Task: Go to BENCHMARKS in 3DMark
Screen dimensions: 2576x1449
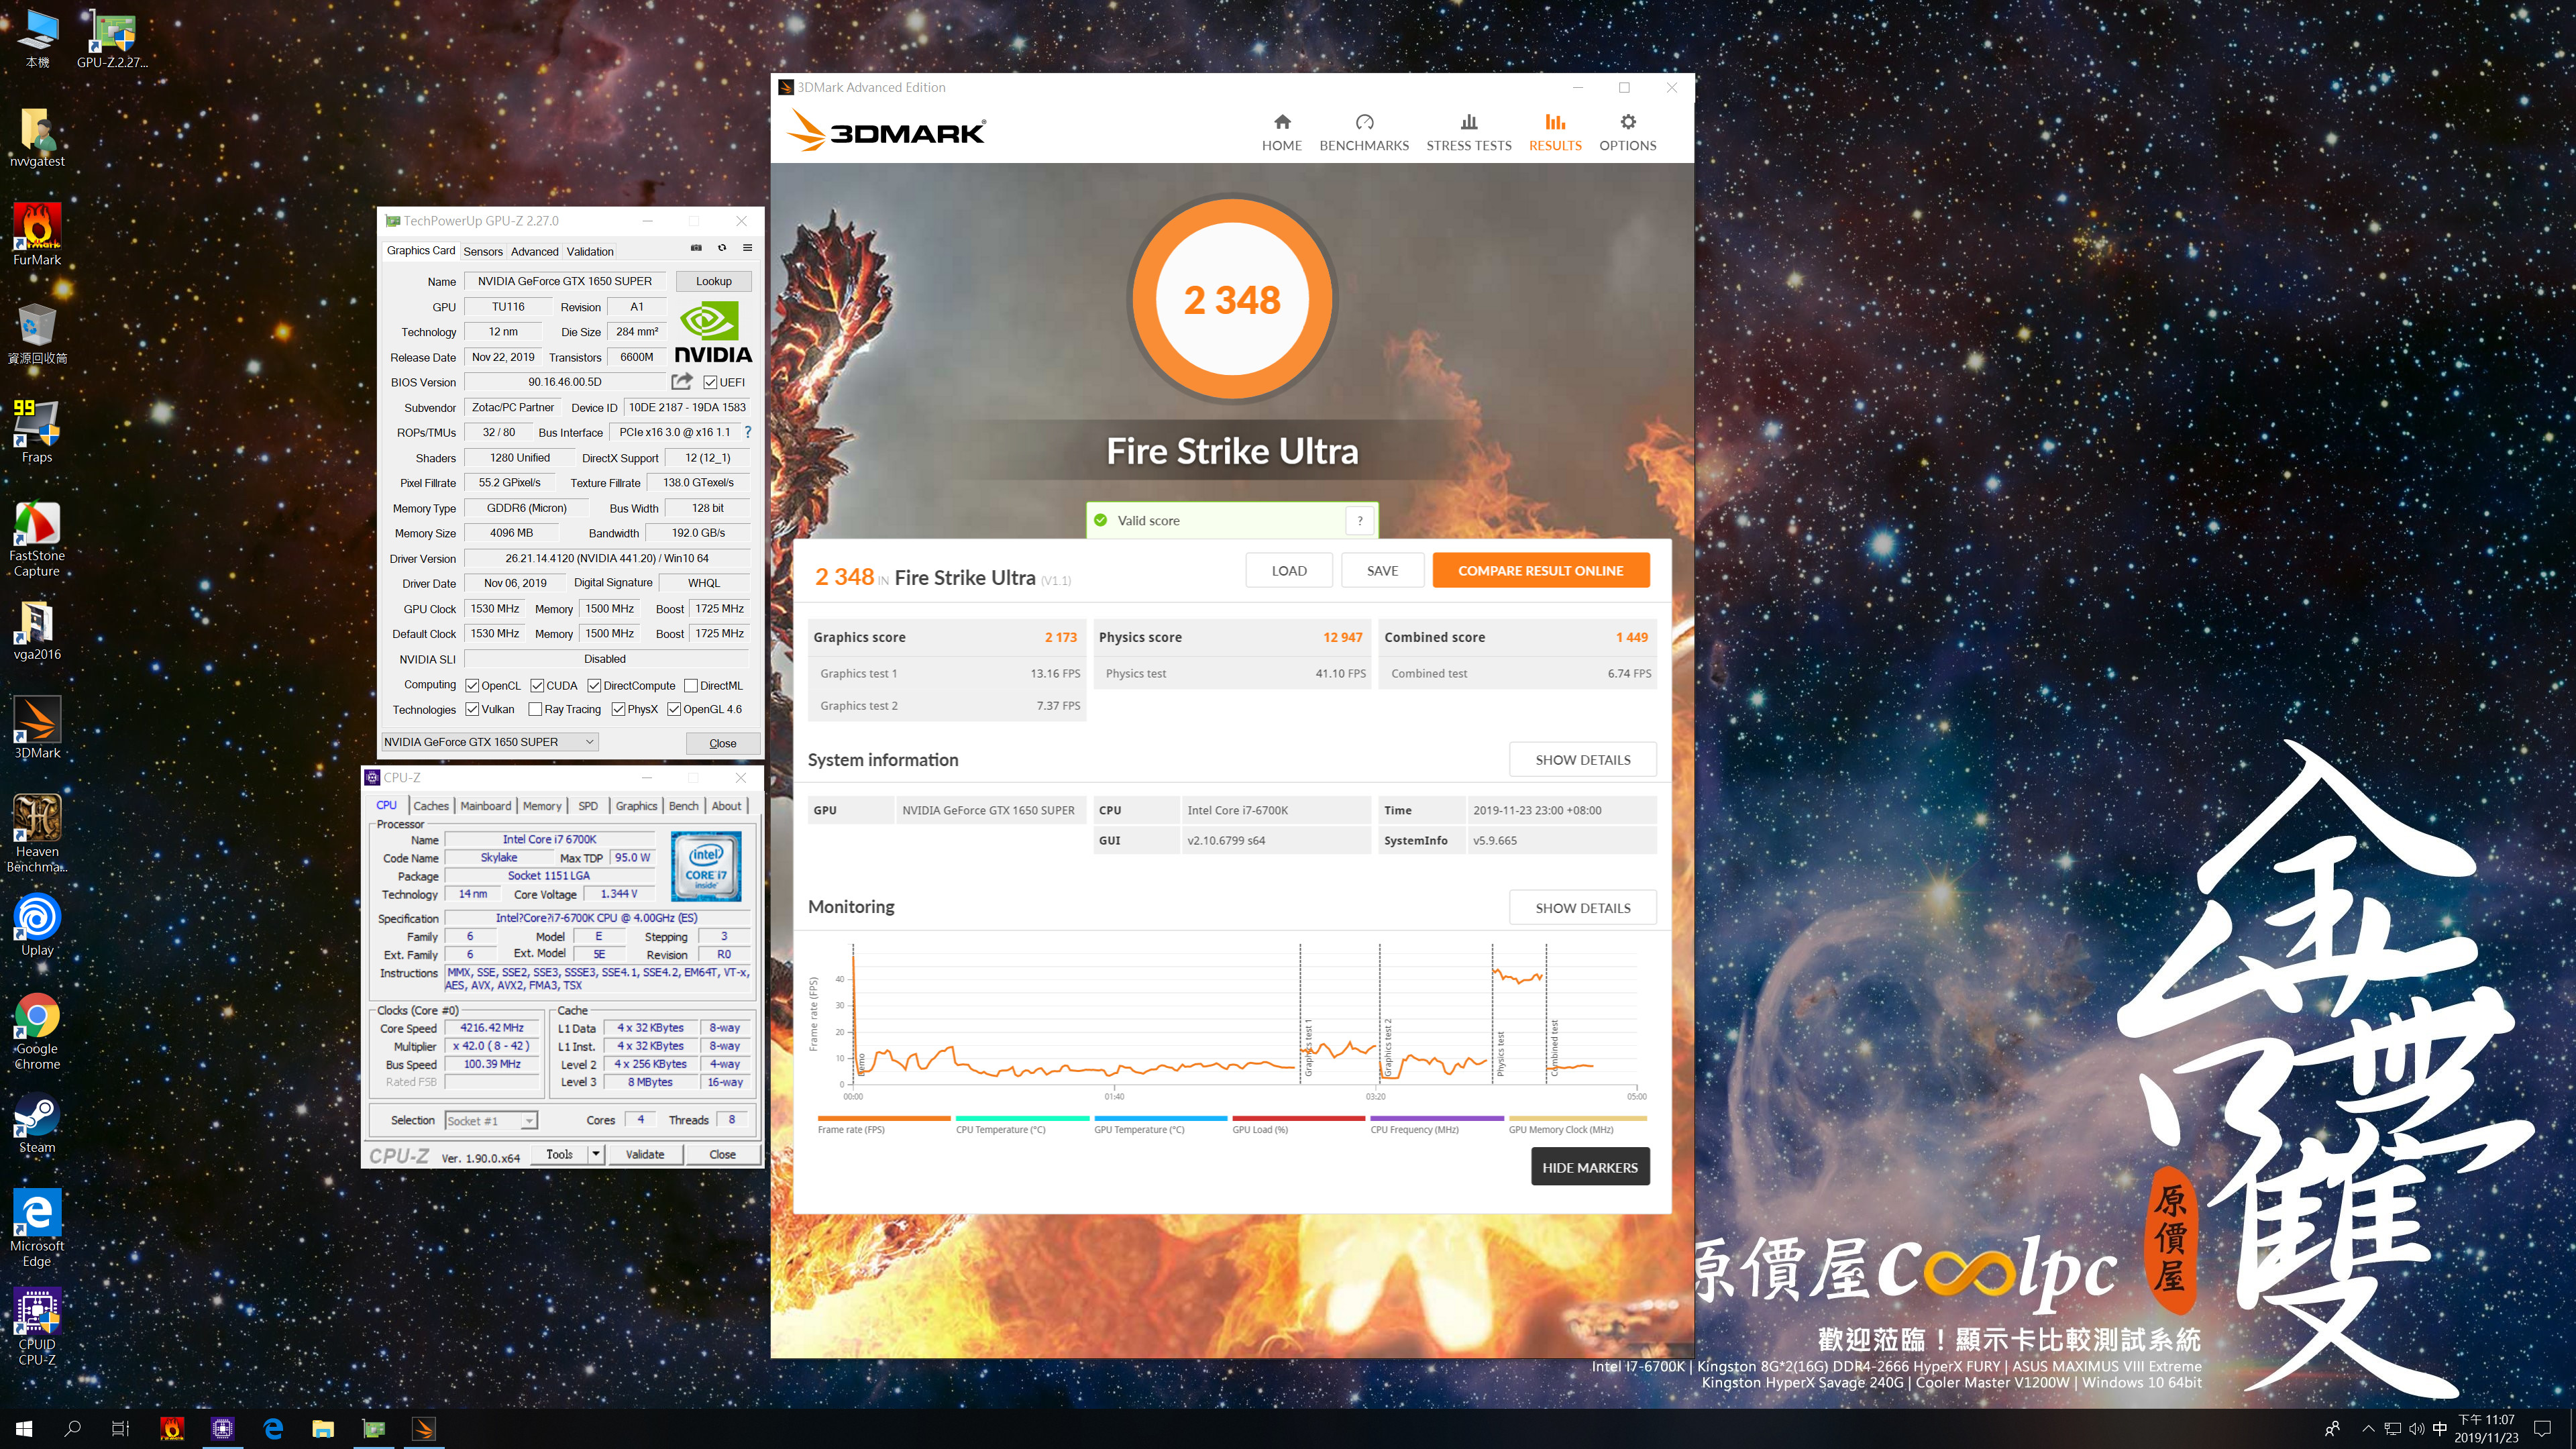Action: click(1364, 133)
